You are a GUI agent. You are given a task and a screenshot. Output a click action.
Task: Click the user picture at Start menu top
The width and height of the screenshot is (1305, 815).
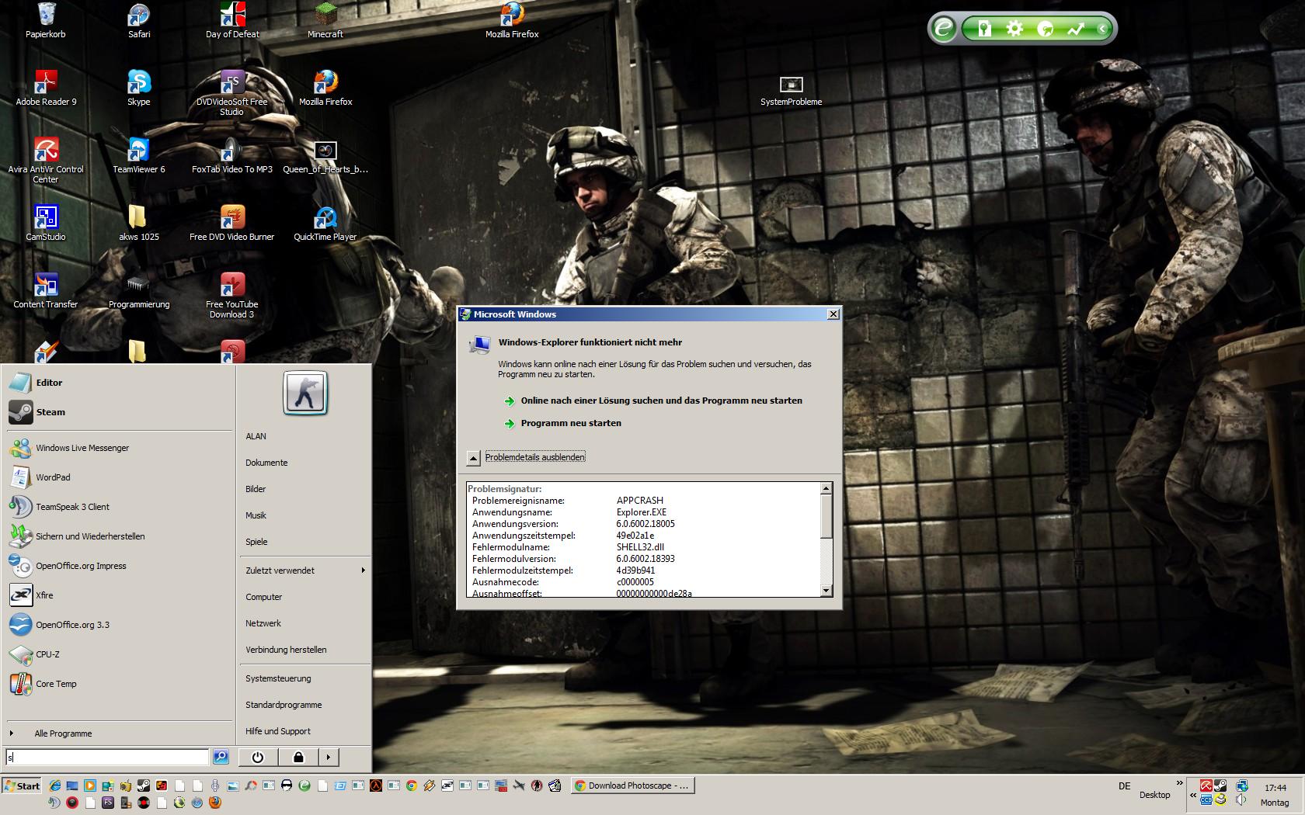click(x=305, y=393)
